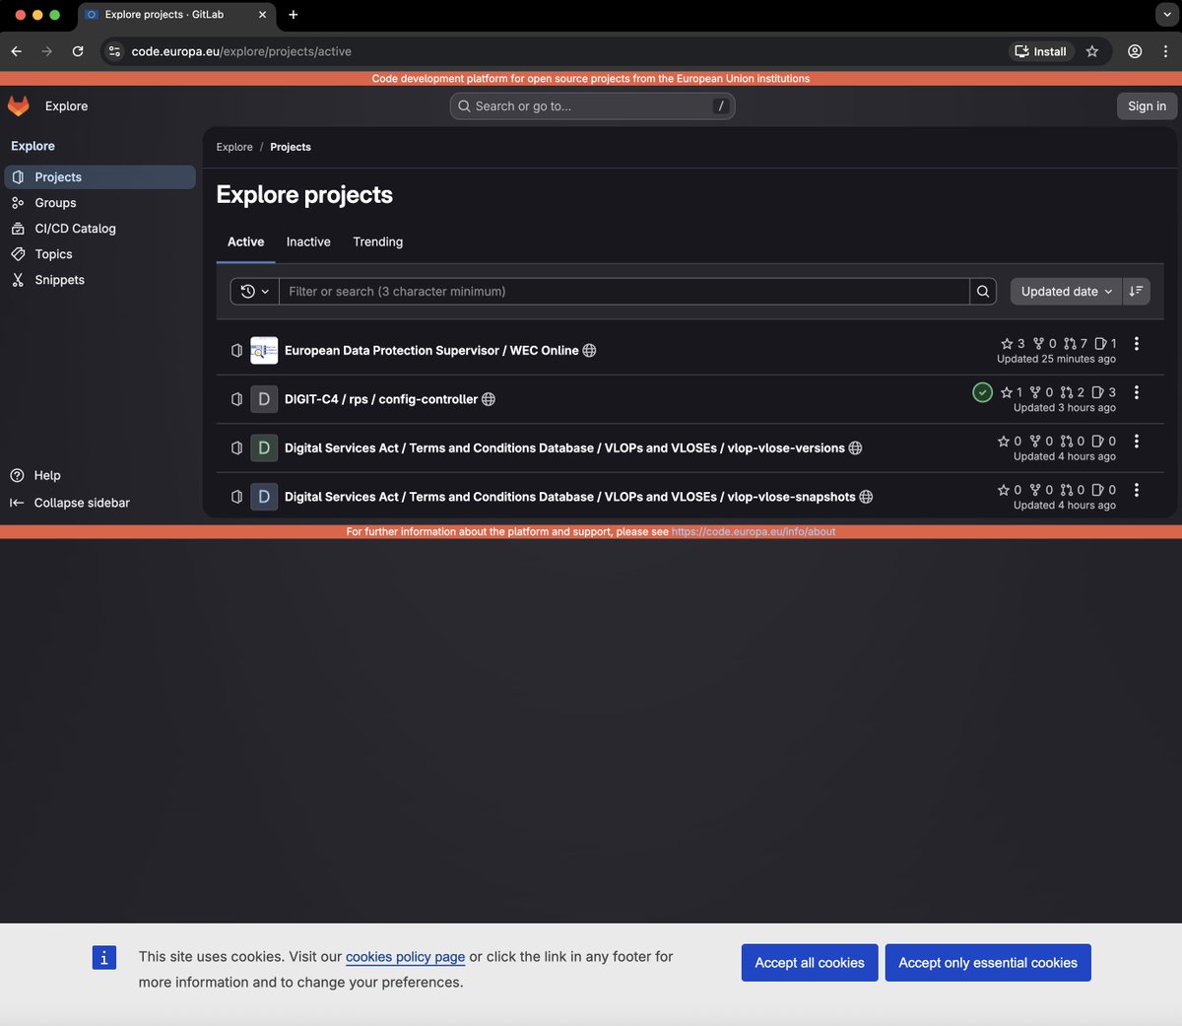
Task: Click the 'Search or go to...' box
Action: (592, 106)
